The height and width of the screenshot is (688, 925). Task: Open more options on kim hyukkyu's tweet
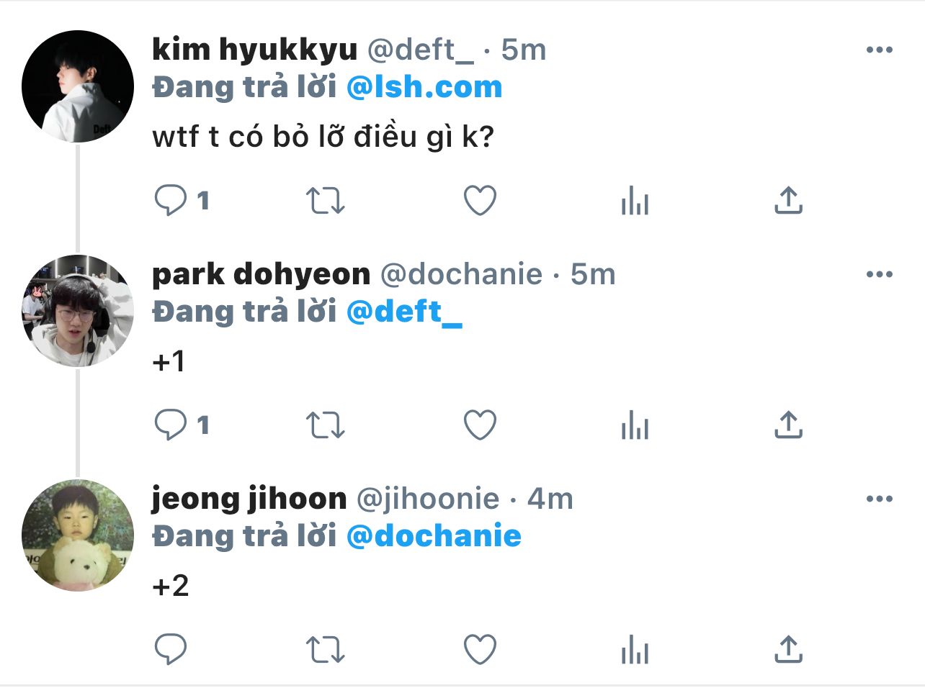pyautogui.click(x=879, y=50)
